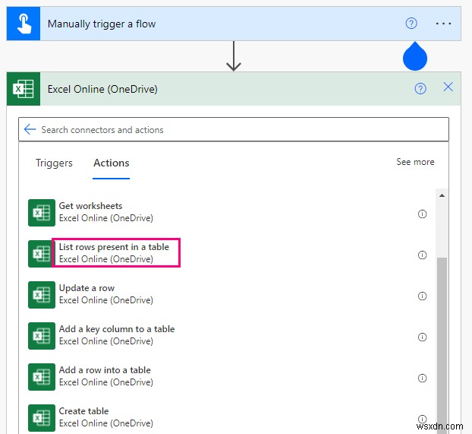Screen dimensions: 472x434
Task: Switch to the Actions tab
Action: coord(112,163)
